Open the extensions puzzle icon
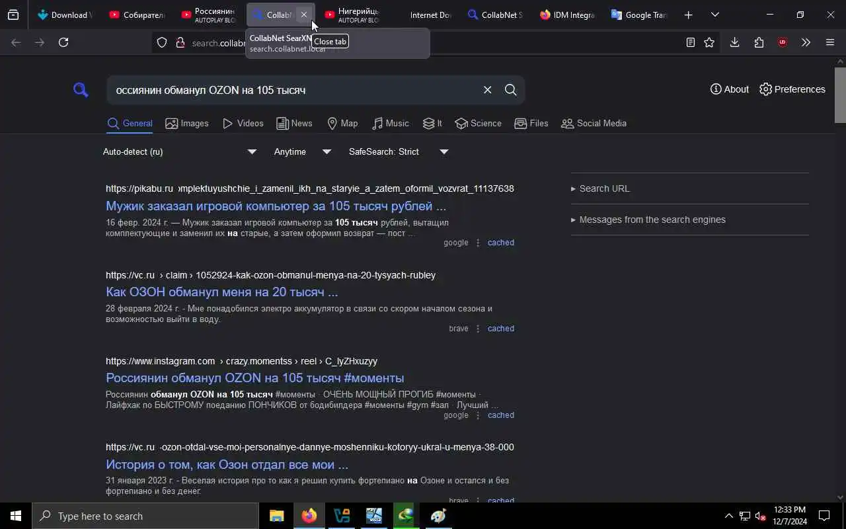The width and height of the screenshot is (846, 529). (x=759, y=42)
